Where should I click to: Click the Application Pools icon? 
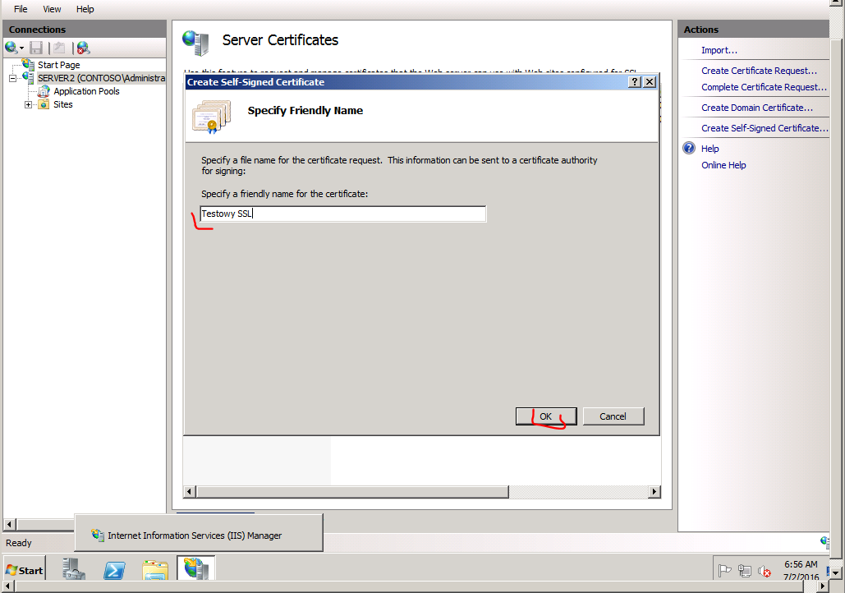click(x=44, y=91)
